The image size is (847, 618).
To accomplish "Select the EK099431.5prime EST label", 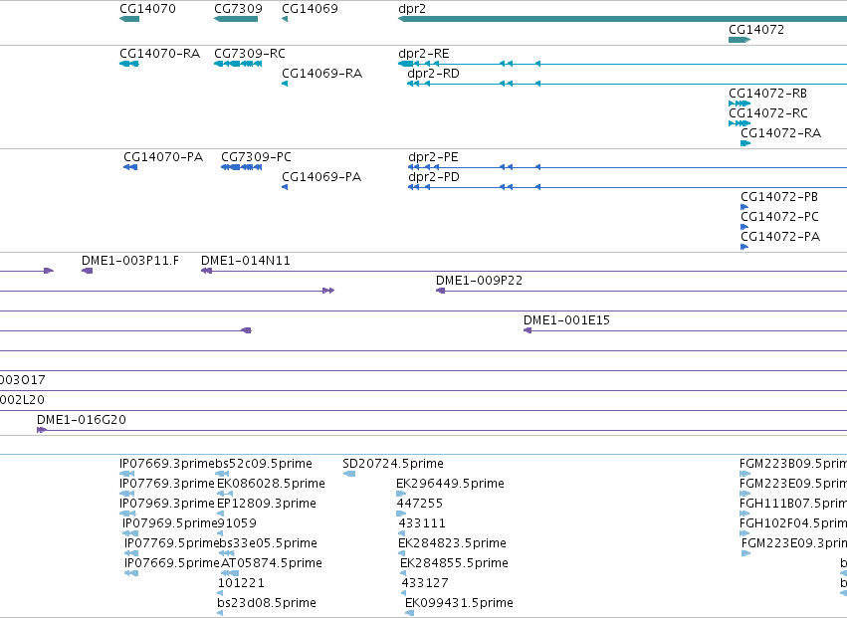I will tap(459, 603).
